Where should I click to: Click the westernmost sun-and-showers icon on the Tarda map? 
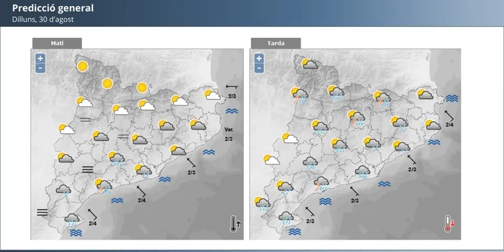[x=262, y=204]
